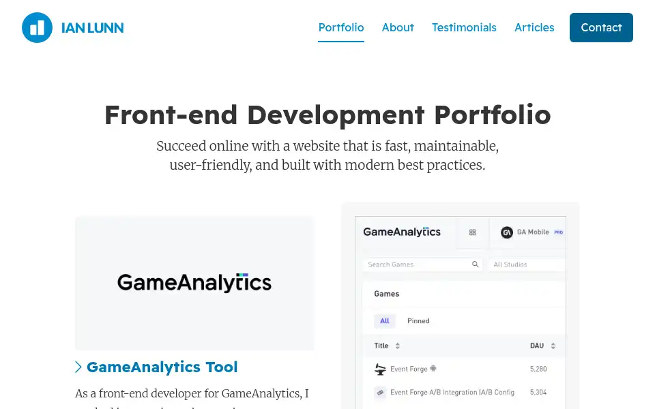Click the DAU value 5,280
The width and height of the screenshot is (655, 409).
click(x=538, y=369)
